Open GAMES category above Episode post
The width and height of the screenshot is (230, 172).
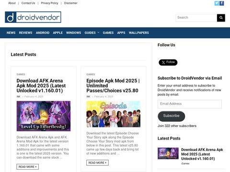click(91, 75)
